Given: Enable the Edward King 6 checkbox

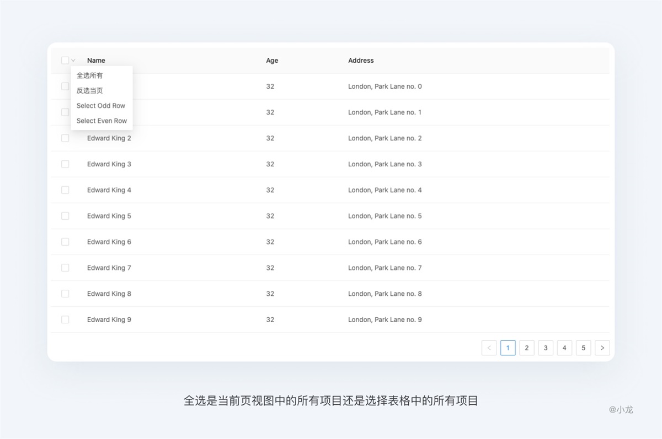Looking at the screenshot, I should click(x=65, y=242).
